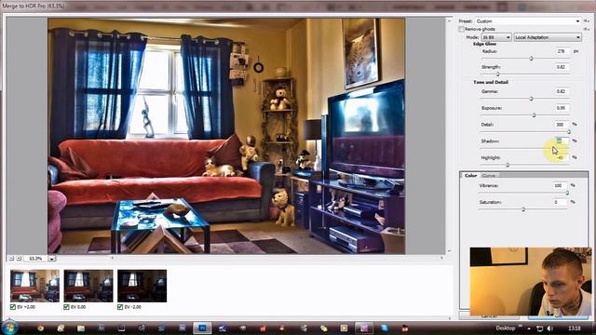Click the Detail slider handle
This screenshot has height=335, width=596.
[569, 132]
